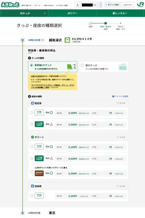Click the JRE POINT アップグレード badge
Screen dimensions: 145x218
tap(39, 173)
